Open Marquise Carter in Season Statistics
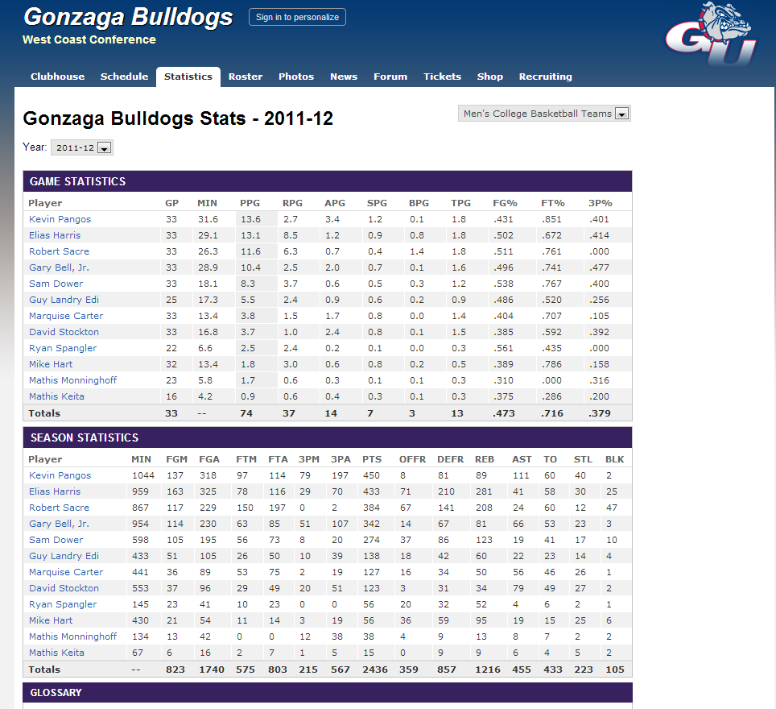This screenshot has width=776, height=709. 66,572
